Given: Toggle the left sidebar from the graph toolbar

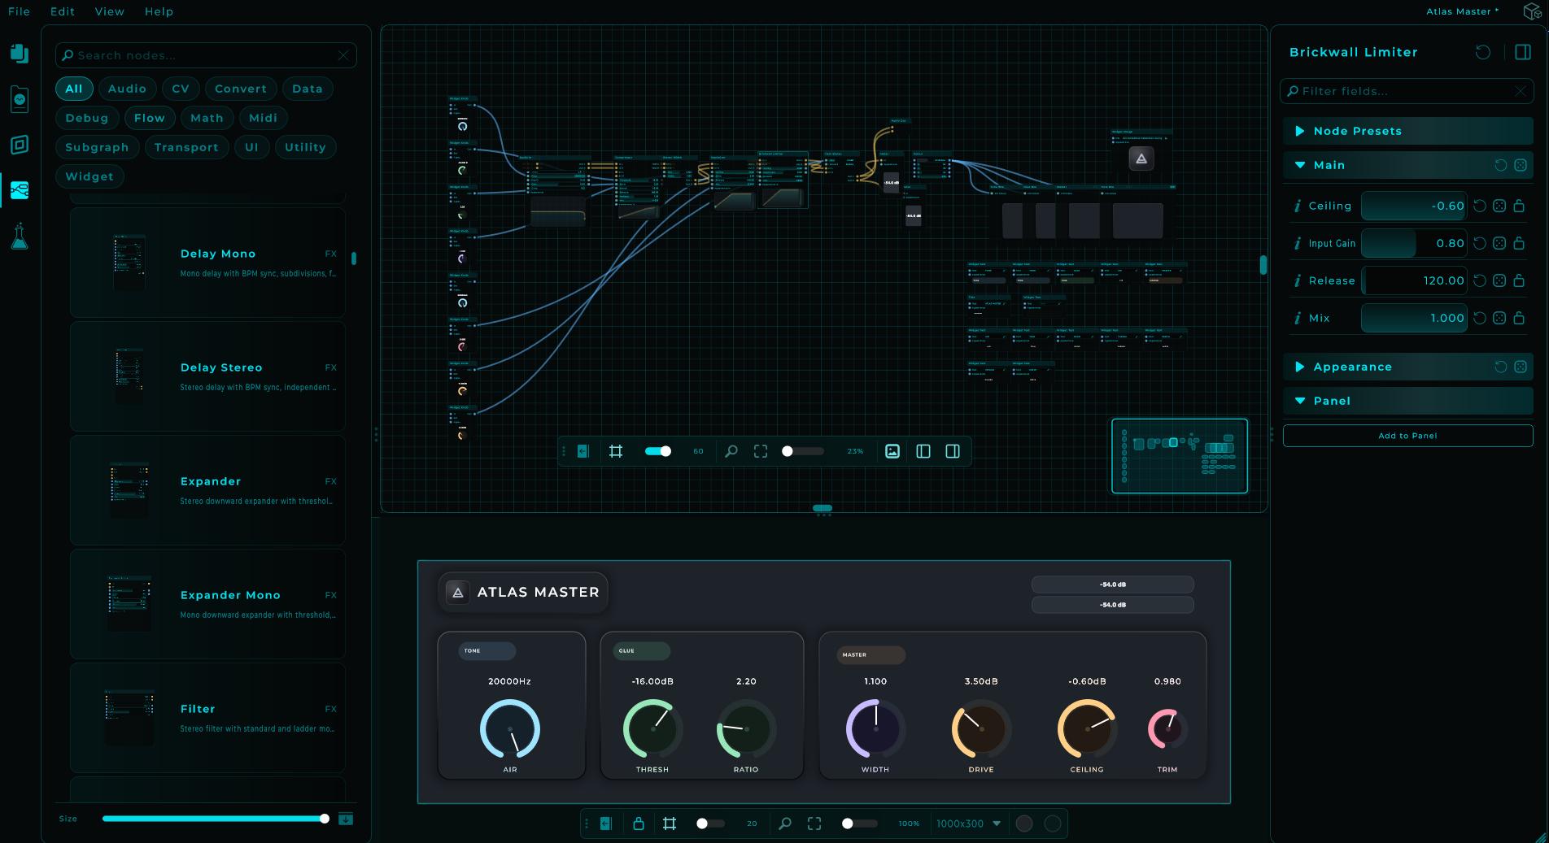Looking at the screenshot, I should pyautogui.click(x=923, y=451).
